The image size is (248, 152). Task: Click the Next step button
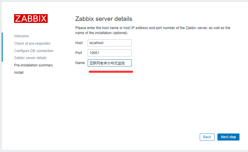[228, 137]
